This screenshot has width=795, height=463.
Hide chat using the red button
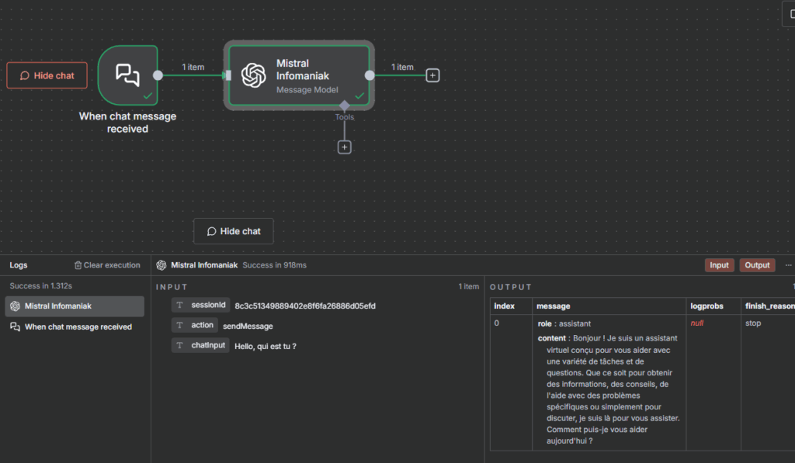47,76
